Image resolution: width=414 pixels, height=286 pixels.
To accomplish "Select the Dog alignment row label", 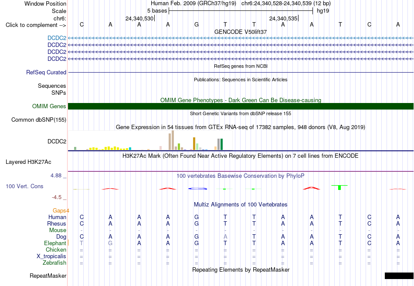I will (61, 237).
